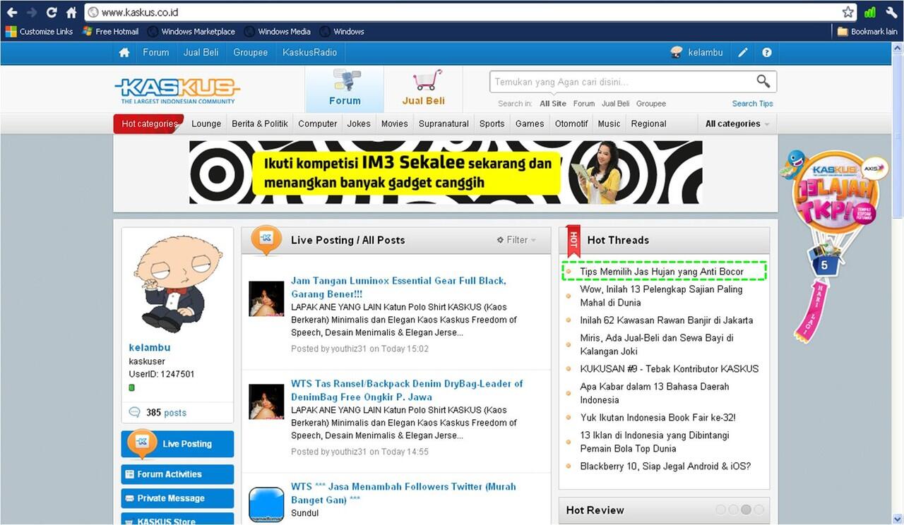This screenshot has height=525, width=904.
Task: Click the Hot categories label
Action: coord(149,123)
